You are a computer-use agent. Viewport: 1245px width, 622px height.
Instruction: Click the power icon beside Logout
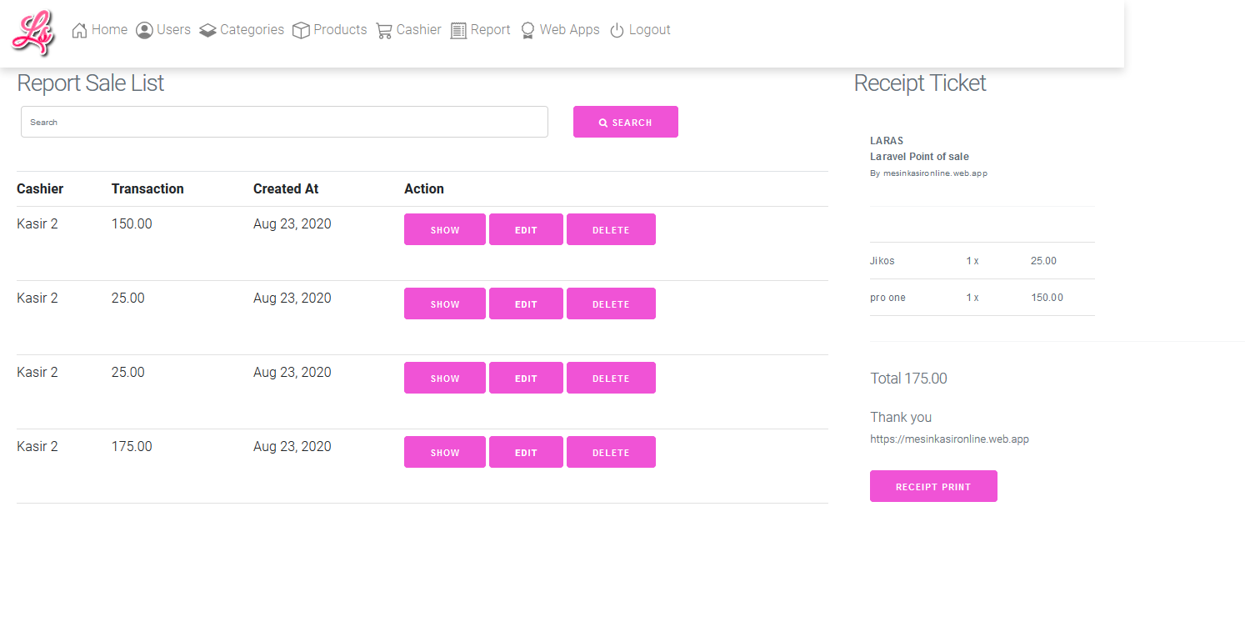(617, 31)
